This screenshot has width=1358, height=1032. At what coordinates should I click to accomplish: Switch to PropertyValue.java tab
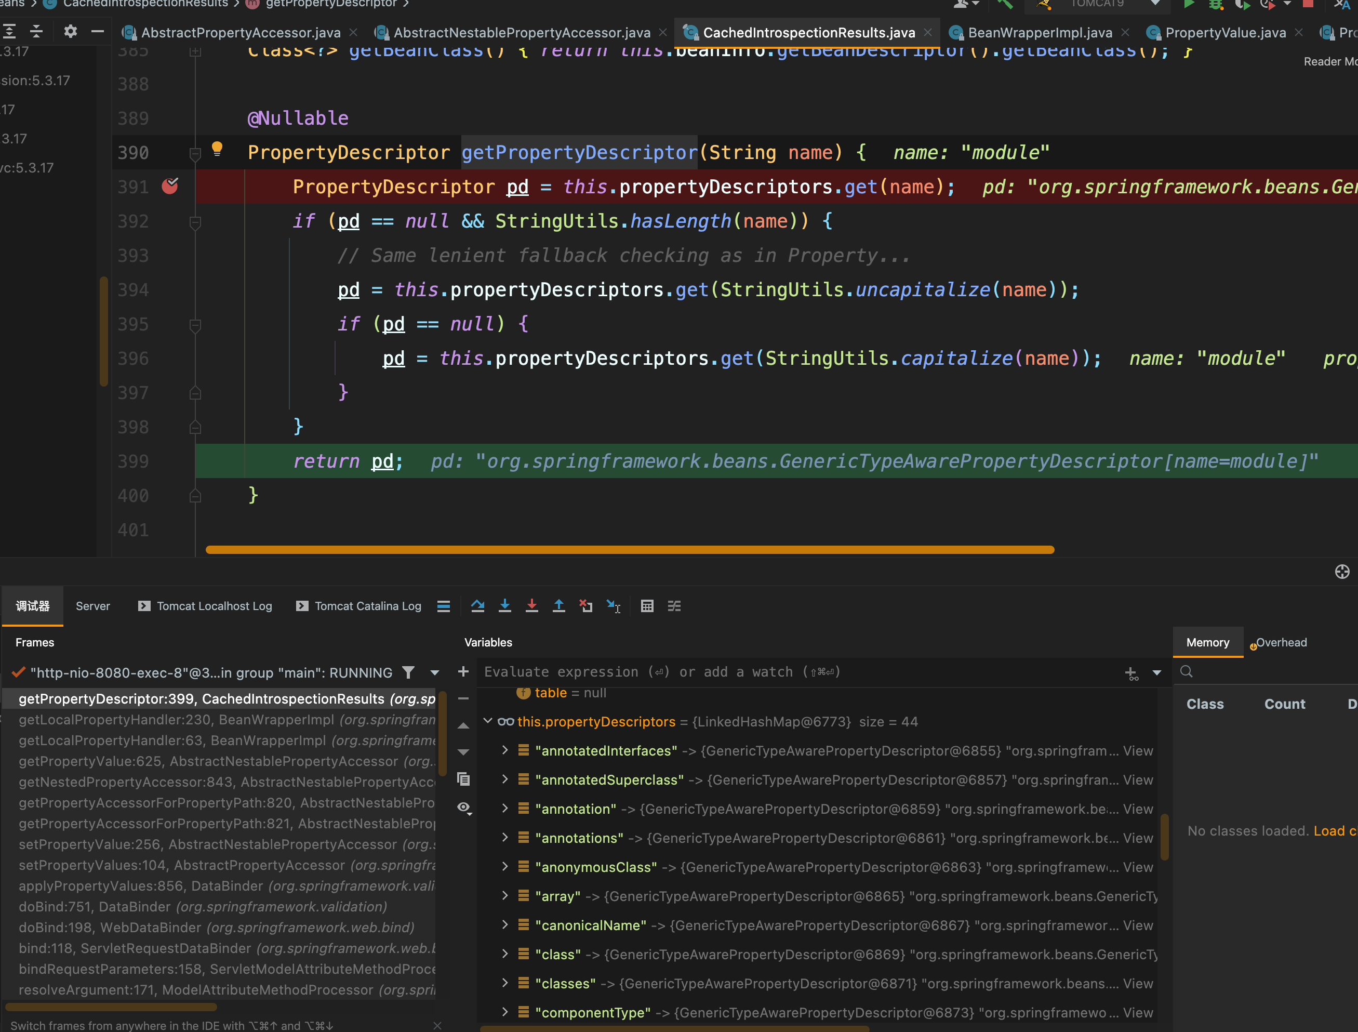coord(1226,33)
